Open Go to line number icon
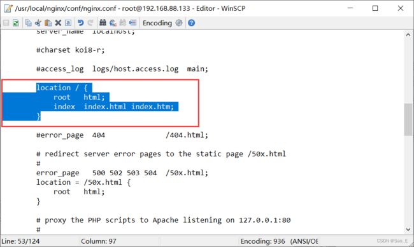Image resolution: width=414 pixels, height=247 pixels. coord(133,23)
